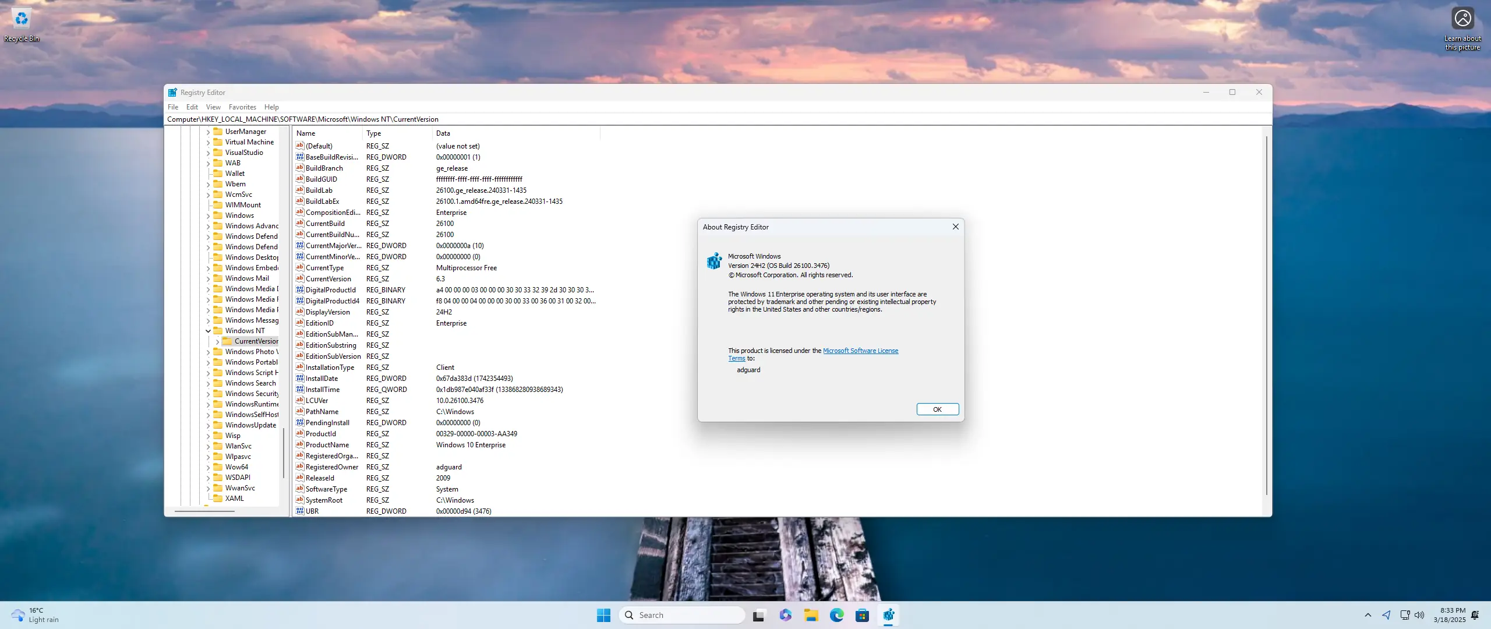Click the Learn about this picture icon
This screenshot has width=1491, height=629.
point(1462,19)
